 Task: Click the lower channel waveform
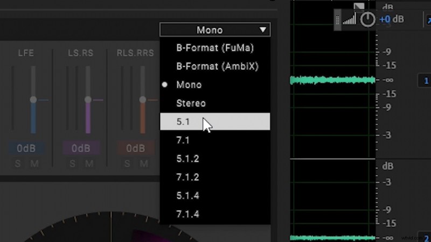click(x=332, y=238)
